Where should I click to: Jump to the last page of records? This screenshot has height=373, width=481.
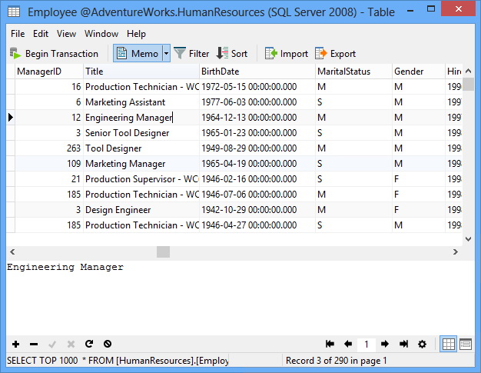(x=403, y=345)
